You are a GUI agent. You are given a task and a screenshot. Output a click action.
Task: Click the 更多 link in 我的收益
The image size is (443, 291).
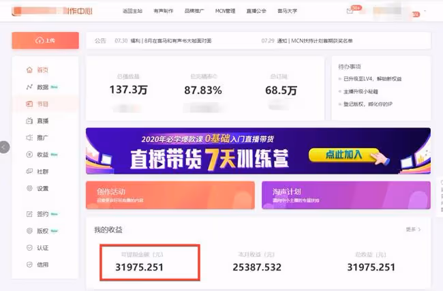click(x=413, y=230)
